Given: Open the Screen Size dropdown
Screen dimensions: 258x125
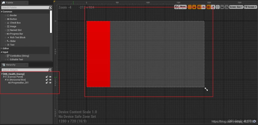Looking at the screenshot, I should click(x=236, y=7).
